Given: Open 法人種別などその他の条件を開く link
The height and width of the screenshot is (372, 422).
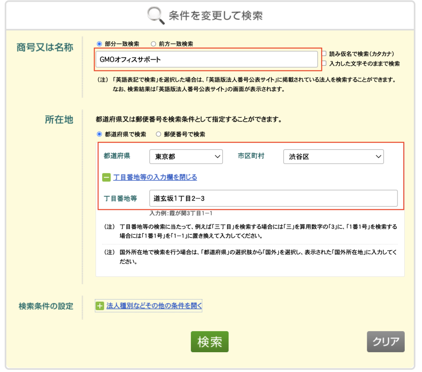Looking at the screenshot, I should pyautogui.click(x=154, y=306).
